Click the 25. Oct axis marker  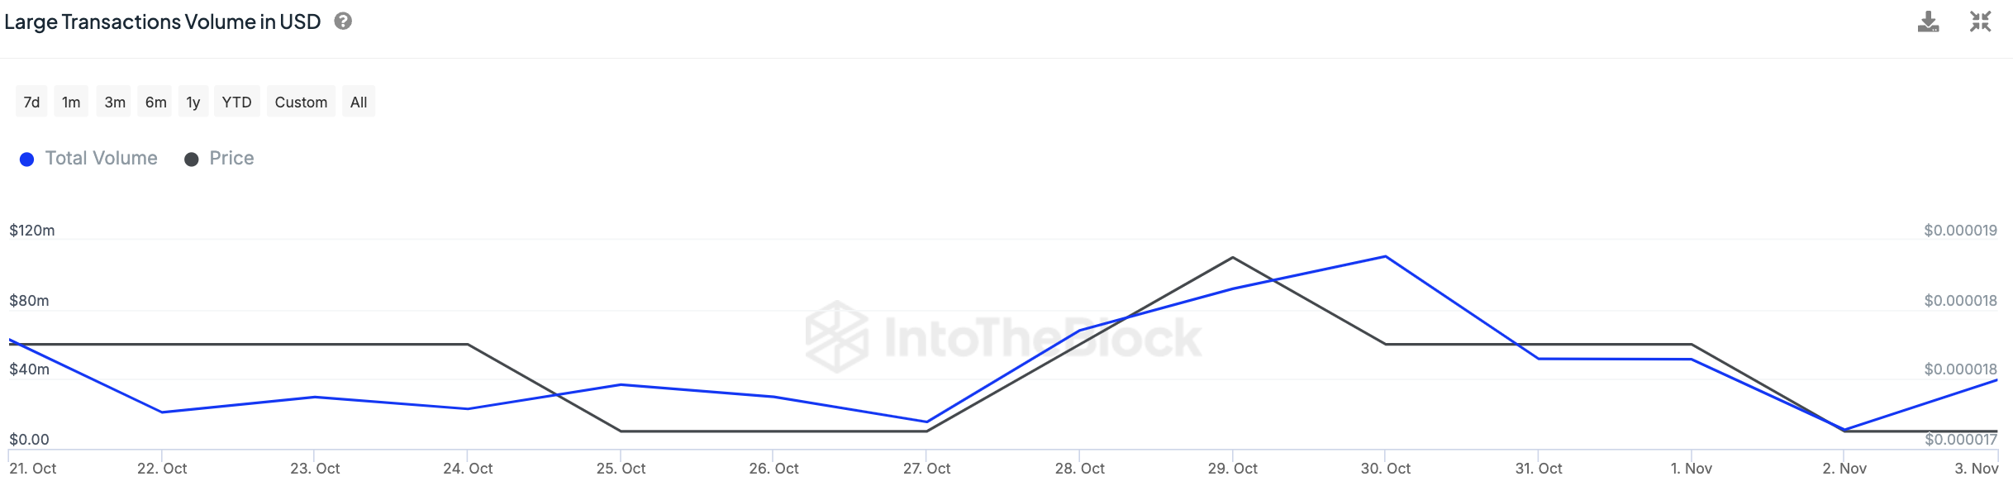point(621,469)
